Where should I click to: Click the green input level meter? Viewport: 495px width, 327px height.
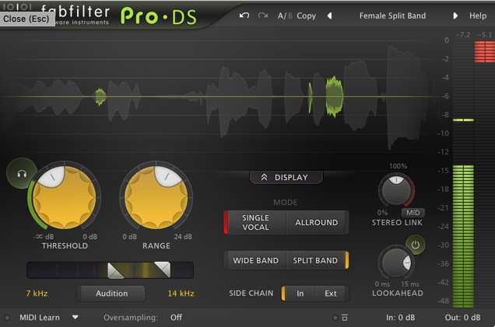point(463,236)
